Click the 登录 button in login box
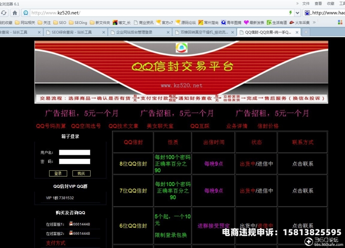This screenshot has width=345, height=248. tap(58, 173)
